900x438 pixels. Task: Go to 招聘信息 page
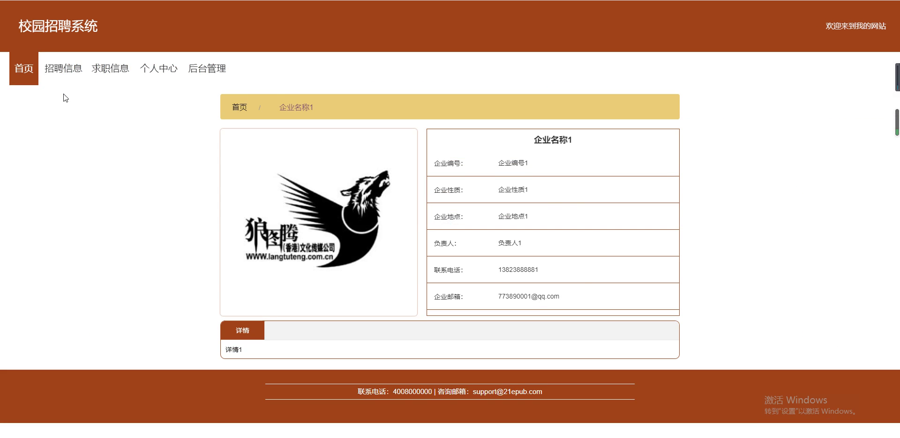(x=63, y=68)
